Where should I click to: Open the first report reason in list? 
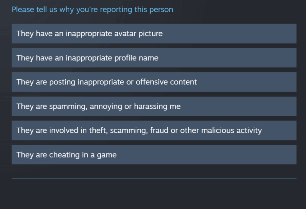[154, 34]
